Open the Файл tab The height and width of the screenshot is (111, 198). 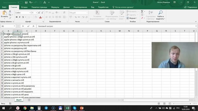[4, 7]
